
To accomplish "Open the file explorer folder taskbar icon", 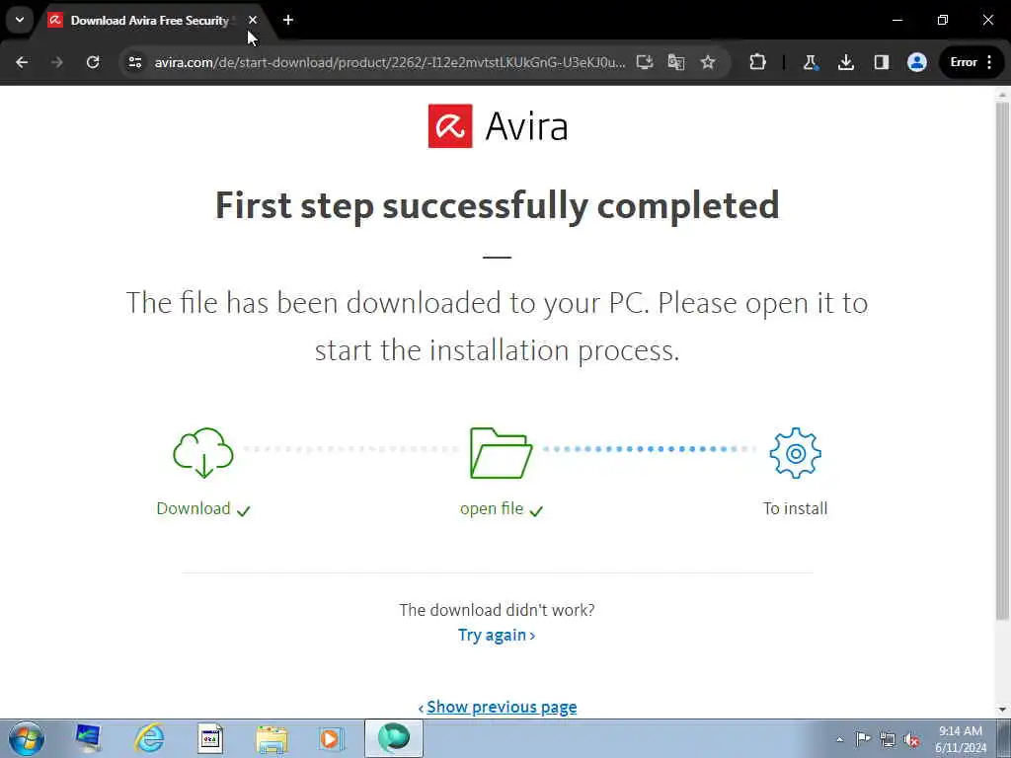I will (x=272, y=738).
